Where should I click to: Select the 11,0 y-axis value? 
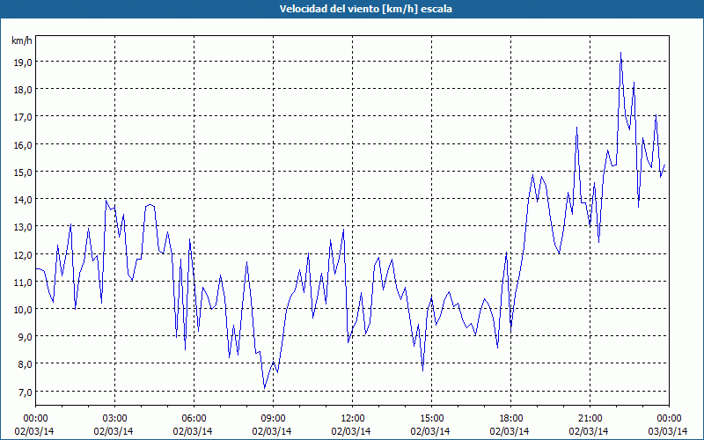23,282
